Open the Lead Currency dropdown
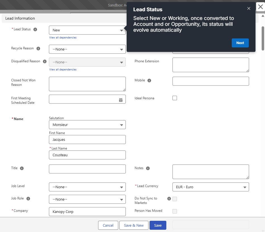This screenshot has width=265, height=232. click(x=210, y=187)
